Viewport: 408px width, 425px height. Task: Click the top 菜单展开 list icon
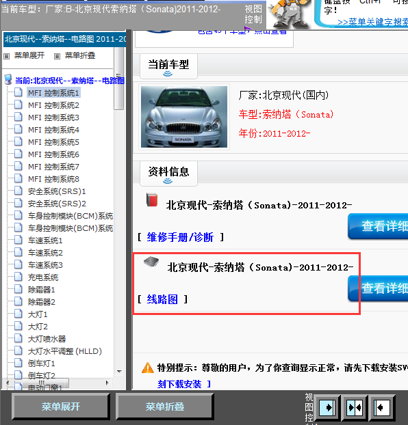click(x=7, y=57)
